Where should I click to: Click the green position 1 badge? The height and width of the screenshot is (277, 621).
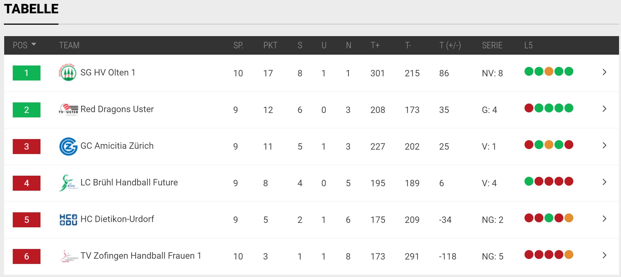click(x=27, y=73)
